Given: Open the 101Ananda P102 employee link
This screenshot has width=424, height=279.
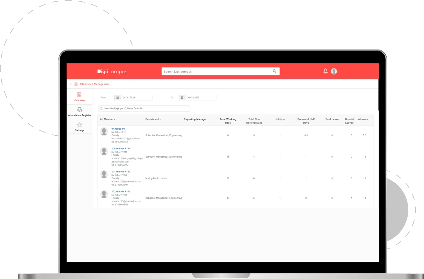Looking at the screenshot, I should click(x=121, y=172).
